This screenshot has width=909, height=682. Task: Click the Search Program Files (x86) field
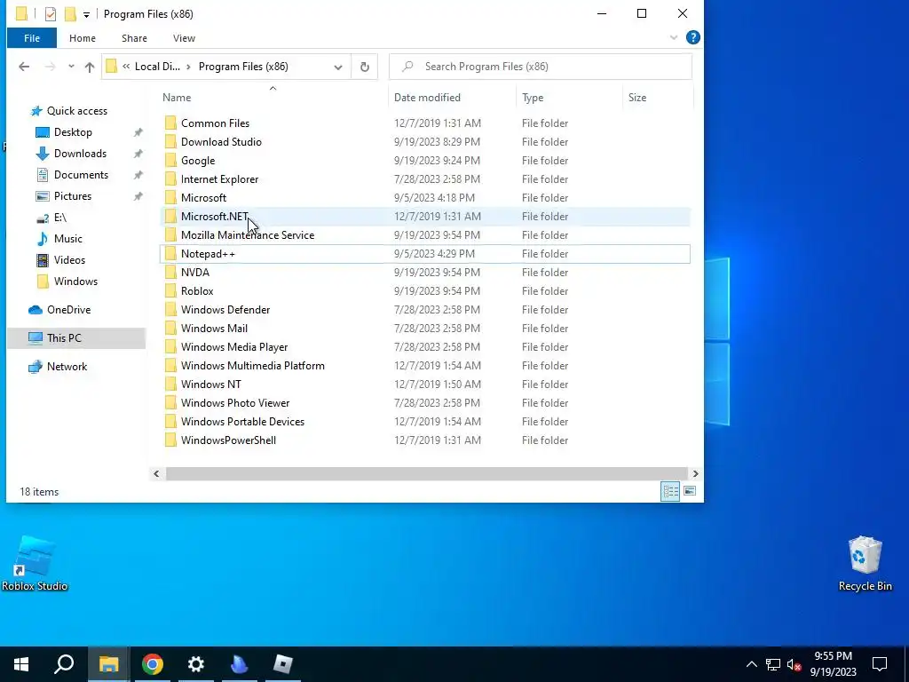[541, 67]
